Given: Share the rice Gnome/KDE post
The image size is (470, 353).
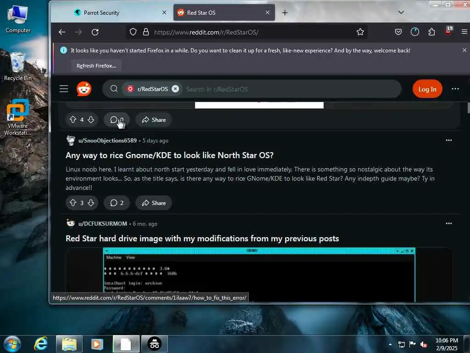Looking at the screenshot, I should point(153,203).
